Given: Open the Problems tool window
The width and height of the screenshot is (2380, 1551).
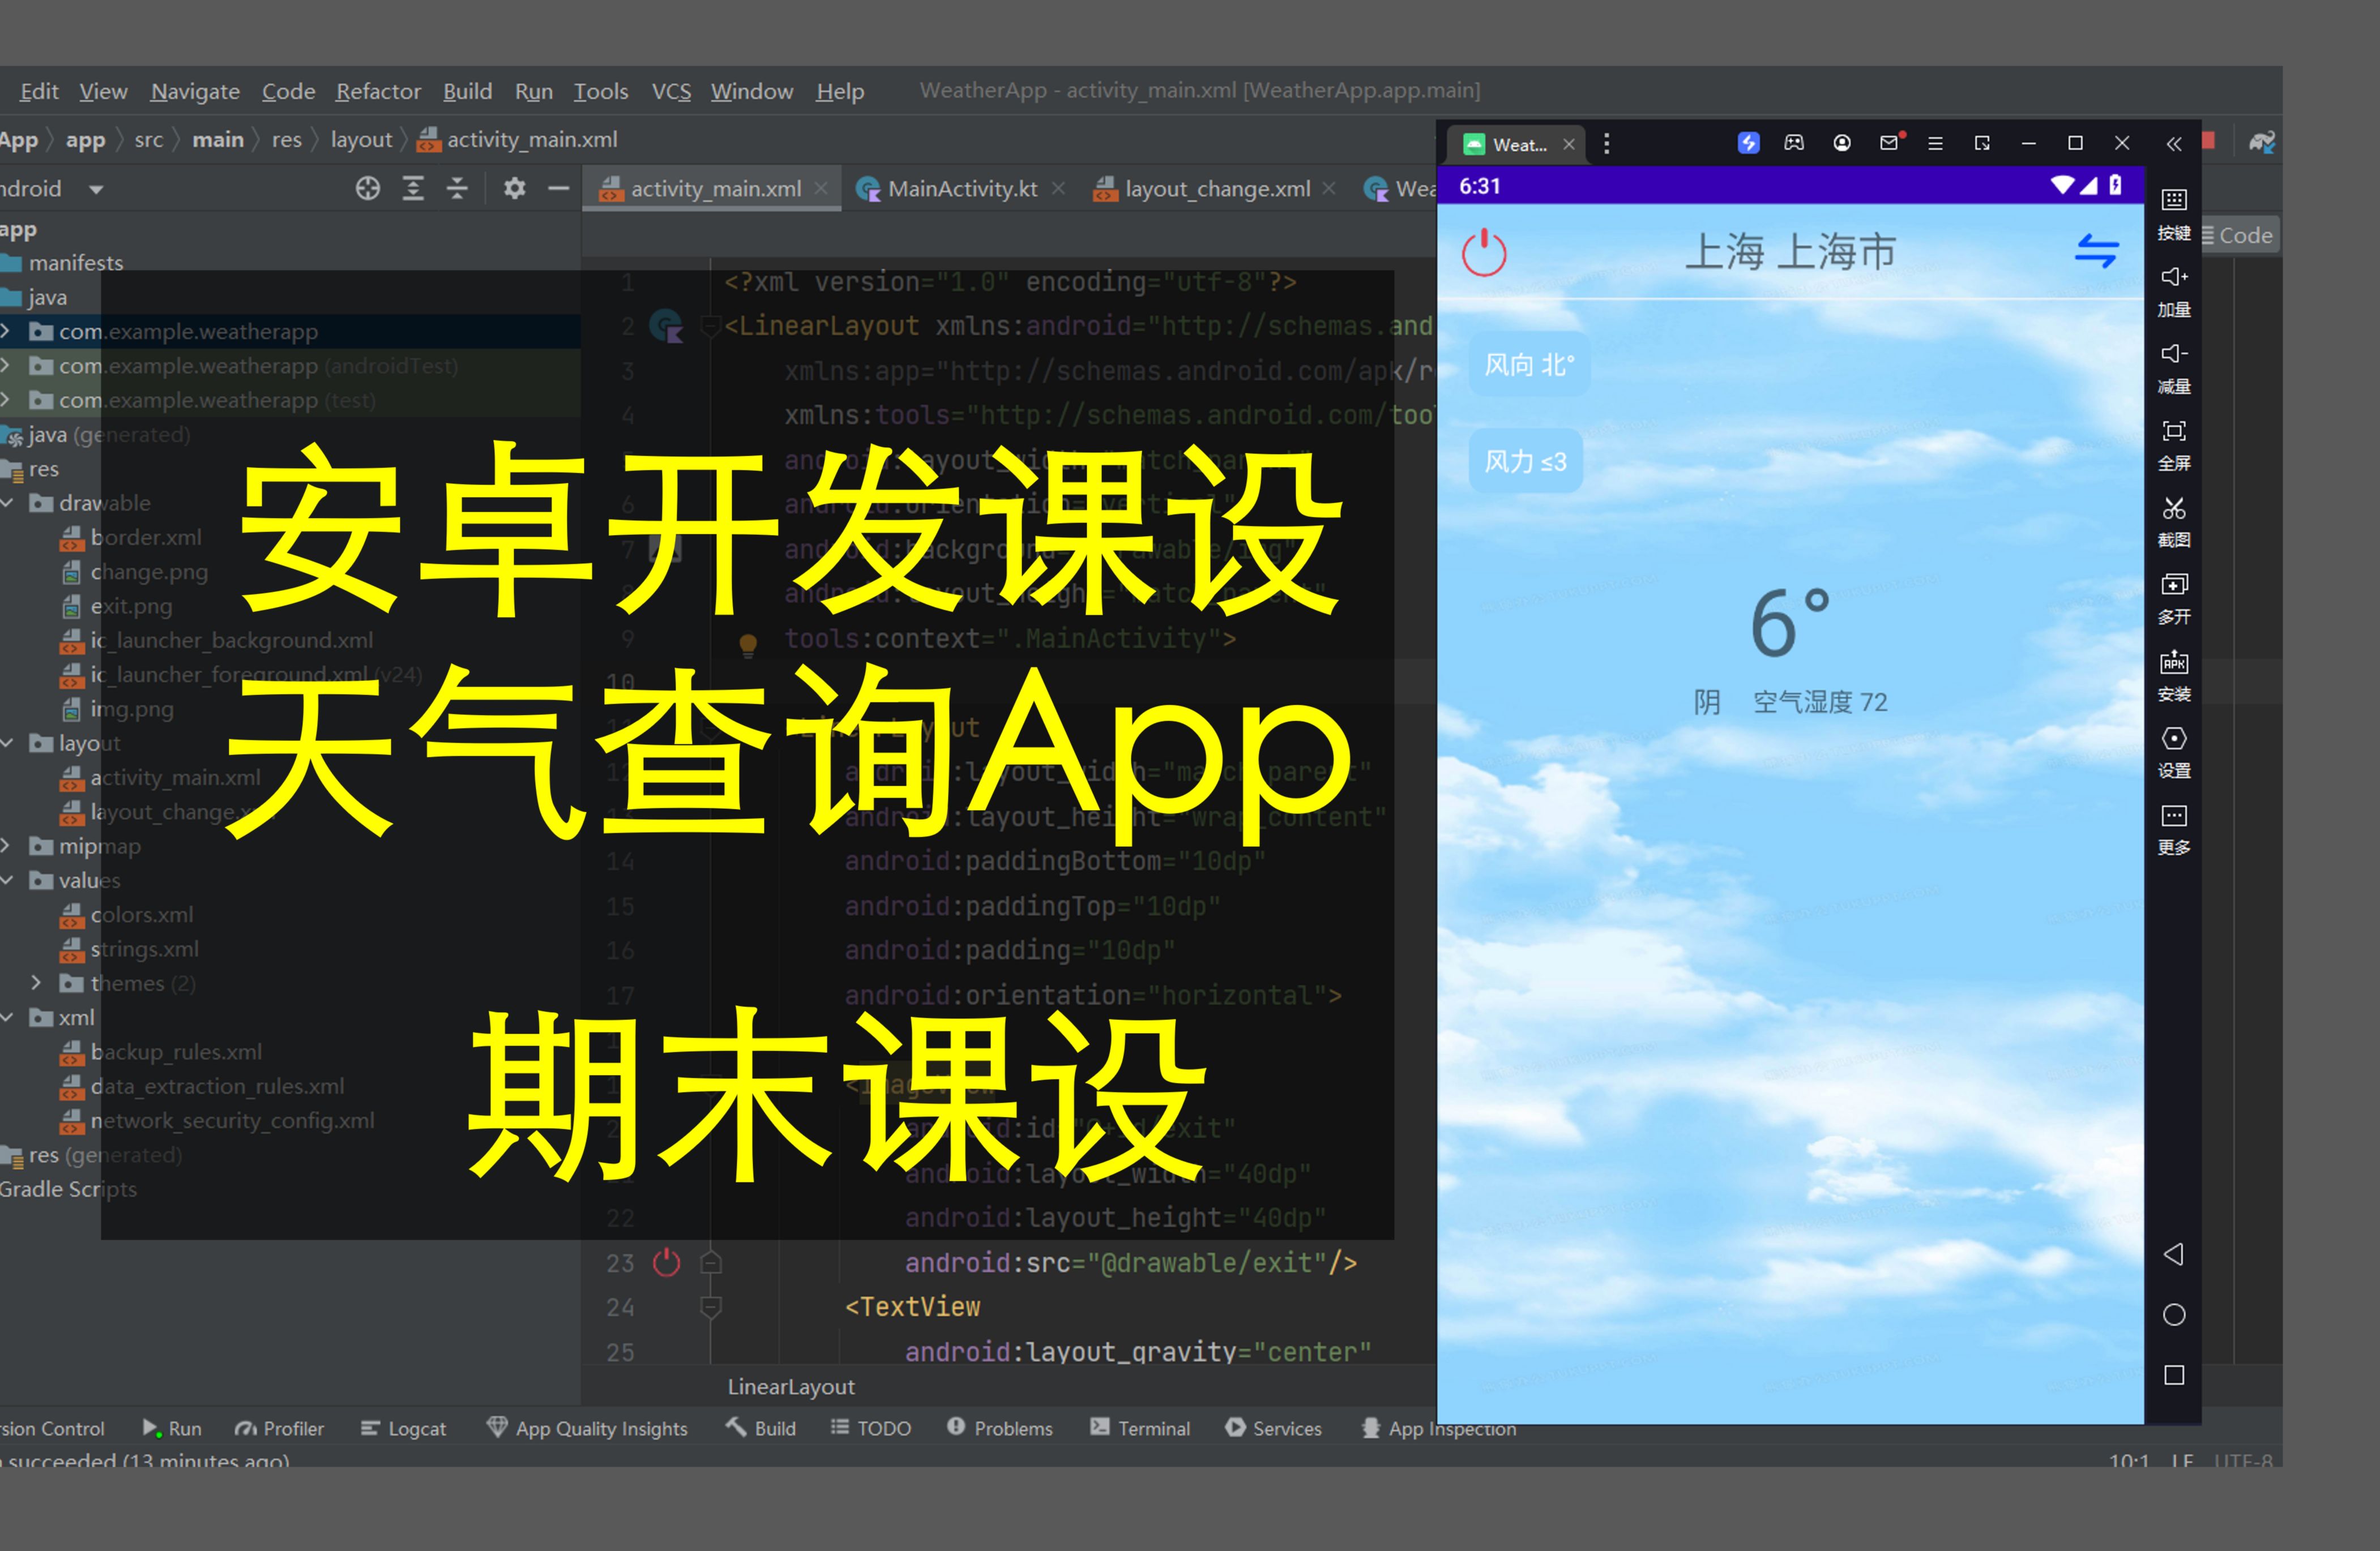Looking at the screenshot, I should pyautogui.click(x=1000, y=1428).
